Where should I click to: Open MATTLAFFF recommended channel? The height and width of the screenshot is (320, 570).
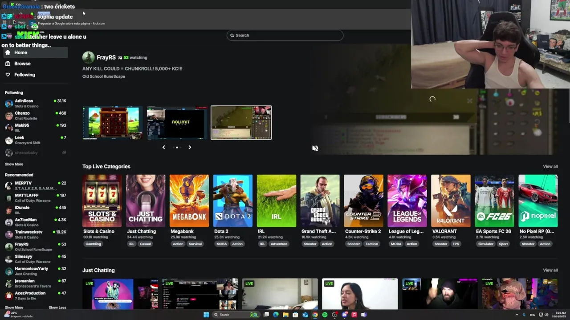pos(36,198)
